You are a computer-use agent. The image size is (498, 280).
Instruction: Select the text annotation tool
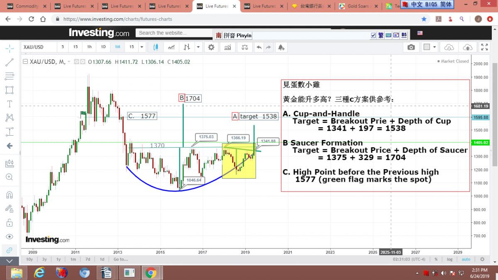click(x=9, y=104)
